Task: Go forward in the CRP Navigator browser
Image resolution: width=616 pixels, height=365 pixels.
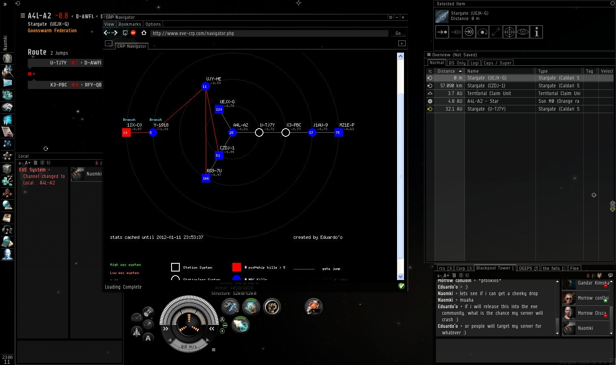Action: point(115,33)
